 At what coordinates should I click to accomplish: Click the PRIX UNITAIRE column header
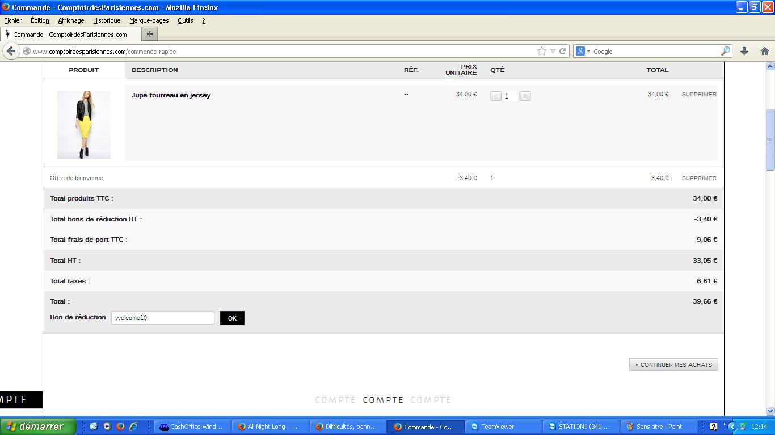click(x=461, y=70)
